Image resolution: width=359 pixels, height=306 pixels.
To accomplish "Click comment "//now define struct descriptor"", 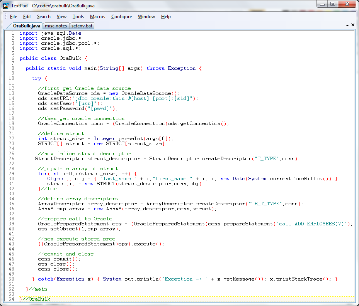I will tap(85, 154).
